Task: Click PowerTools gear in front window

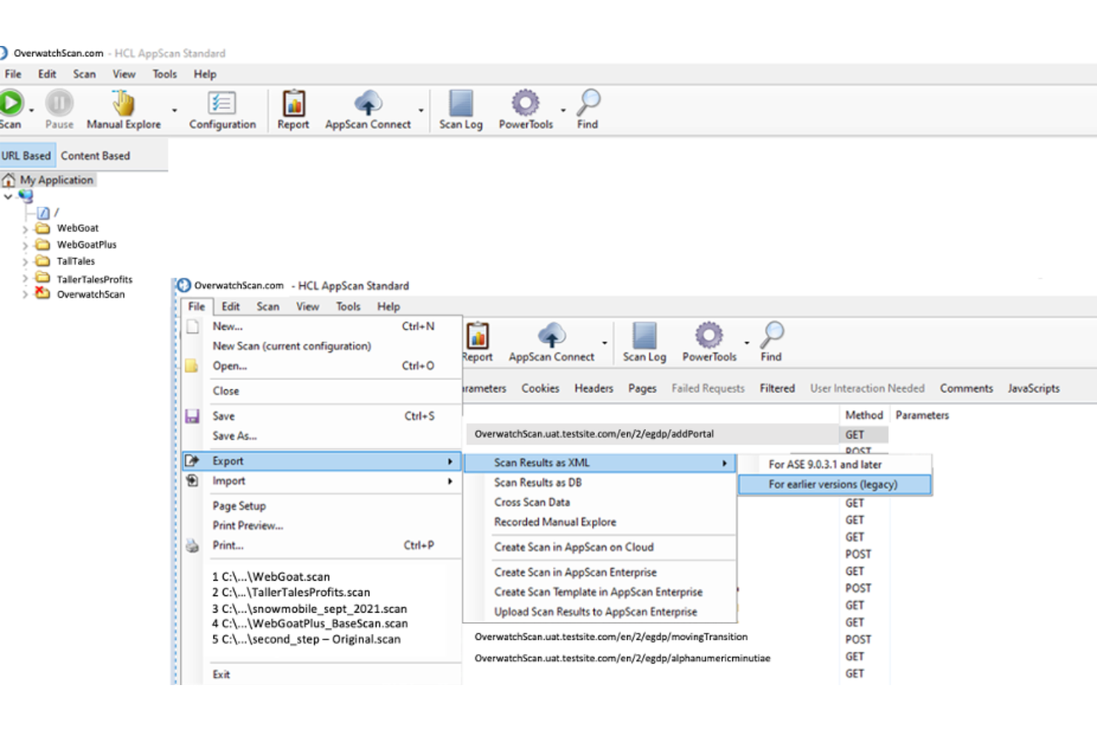Action: tap(709, 335)
